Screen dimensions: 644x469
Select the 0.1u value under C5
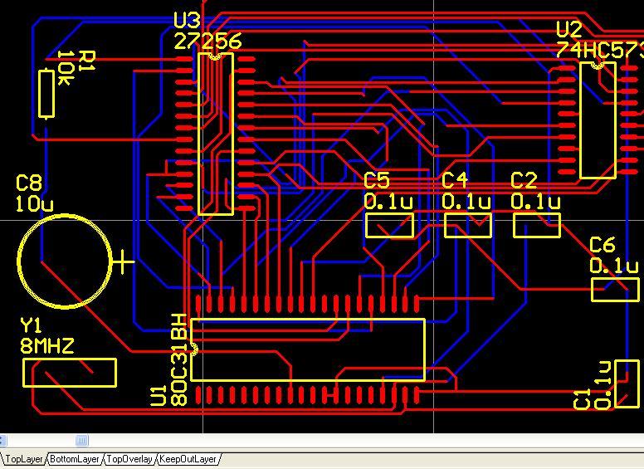coord(388,201)
